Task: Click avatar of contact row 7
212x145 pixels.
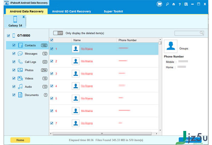Action: (76, 123)
